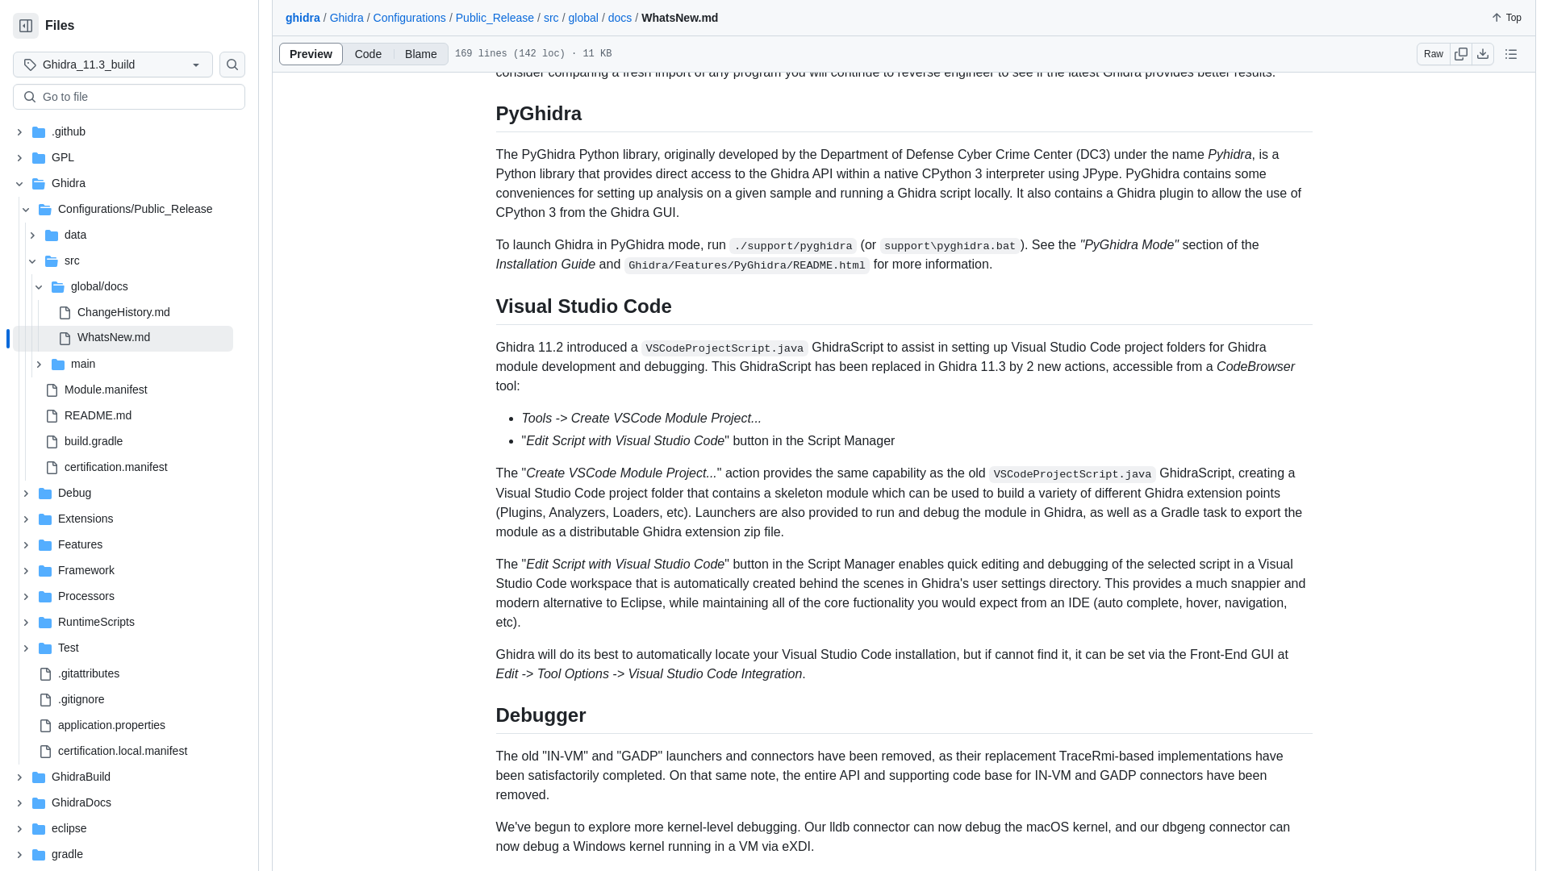Click the Go to file search icon

(29, 96)
